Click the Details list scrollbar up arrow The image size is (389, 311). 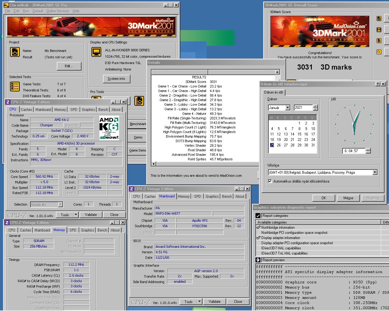(277, 72)
